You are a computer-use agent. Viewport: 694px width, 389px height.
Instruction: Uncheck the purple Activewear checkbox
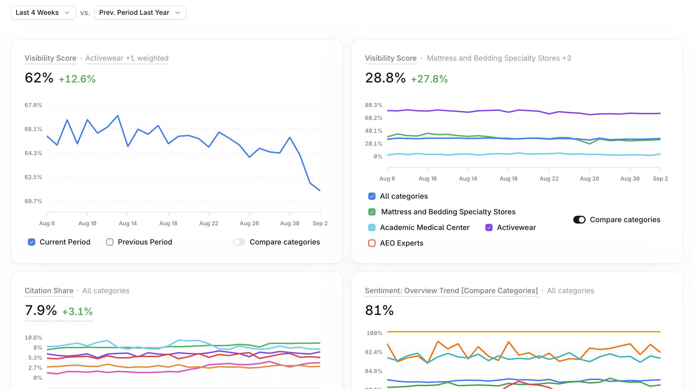coord(489,227)
